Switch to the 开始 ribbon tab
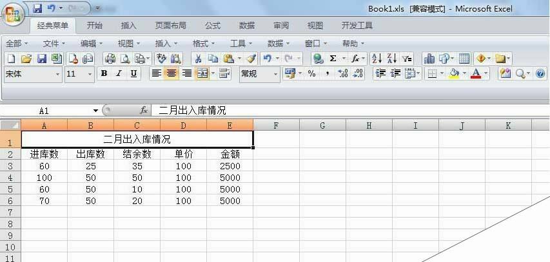Screen dimensions: 550x262 pyautogui.click(x=94, y=26)
